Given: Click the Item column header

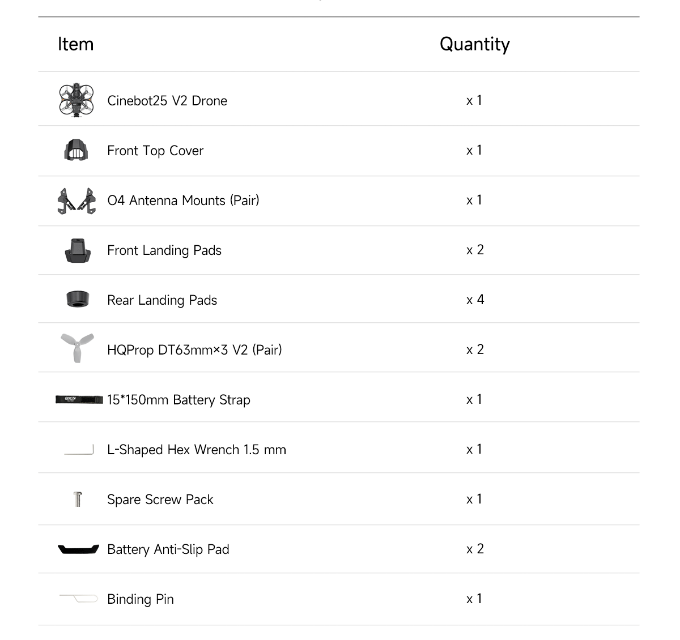Looking at the screenshot, I should (75, 44).
